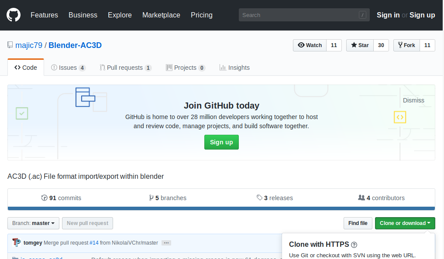Select the releases tag icon

[259, 198]
